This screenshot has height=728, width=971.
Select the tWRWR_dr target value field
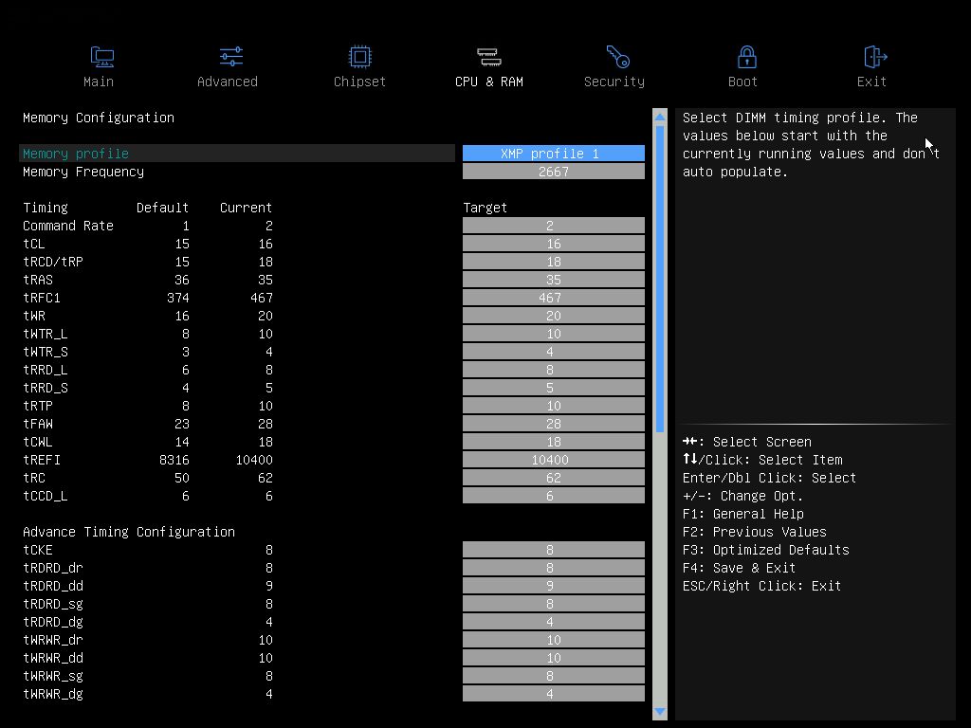554,640
